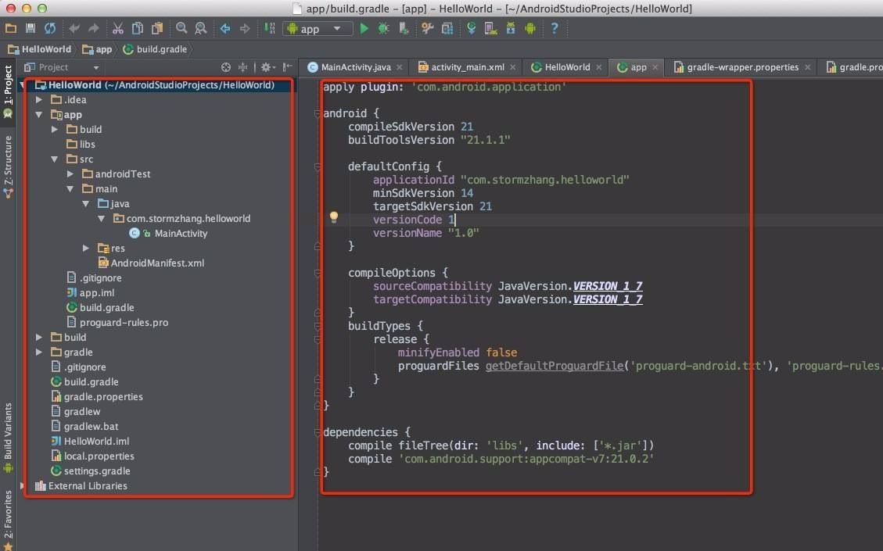Switch to MainActivity.java tab
Image resolution: width=883 pixels, height=551 pixels.
click(x=355, y=67)
